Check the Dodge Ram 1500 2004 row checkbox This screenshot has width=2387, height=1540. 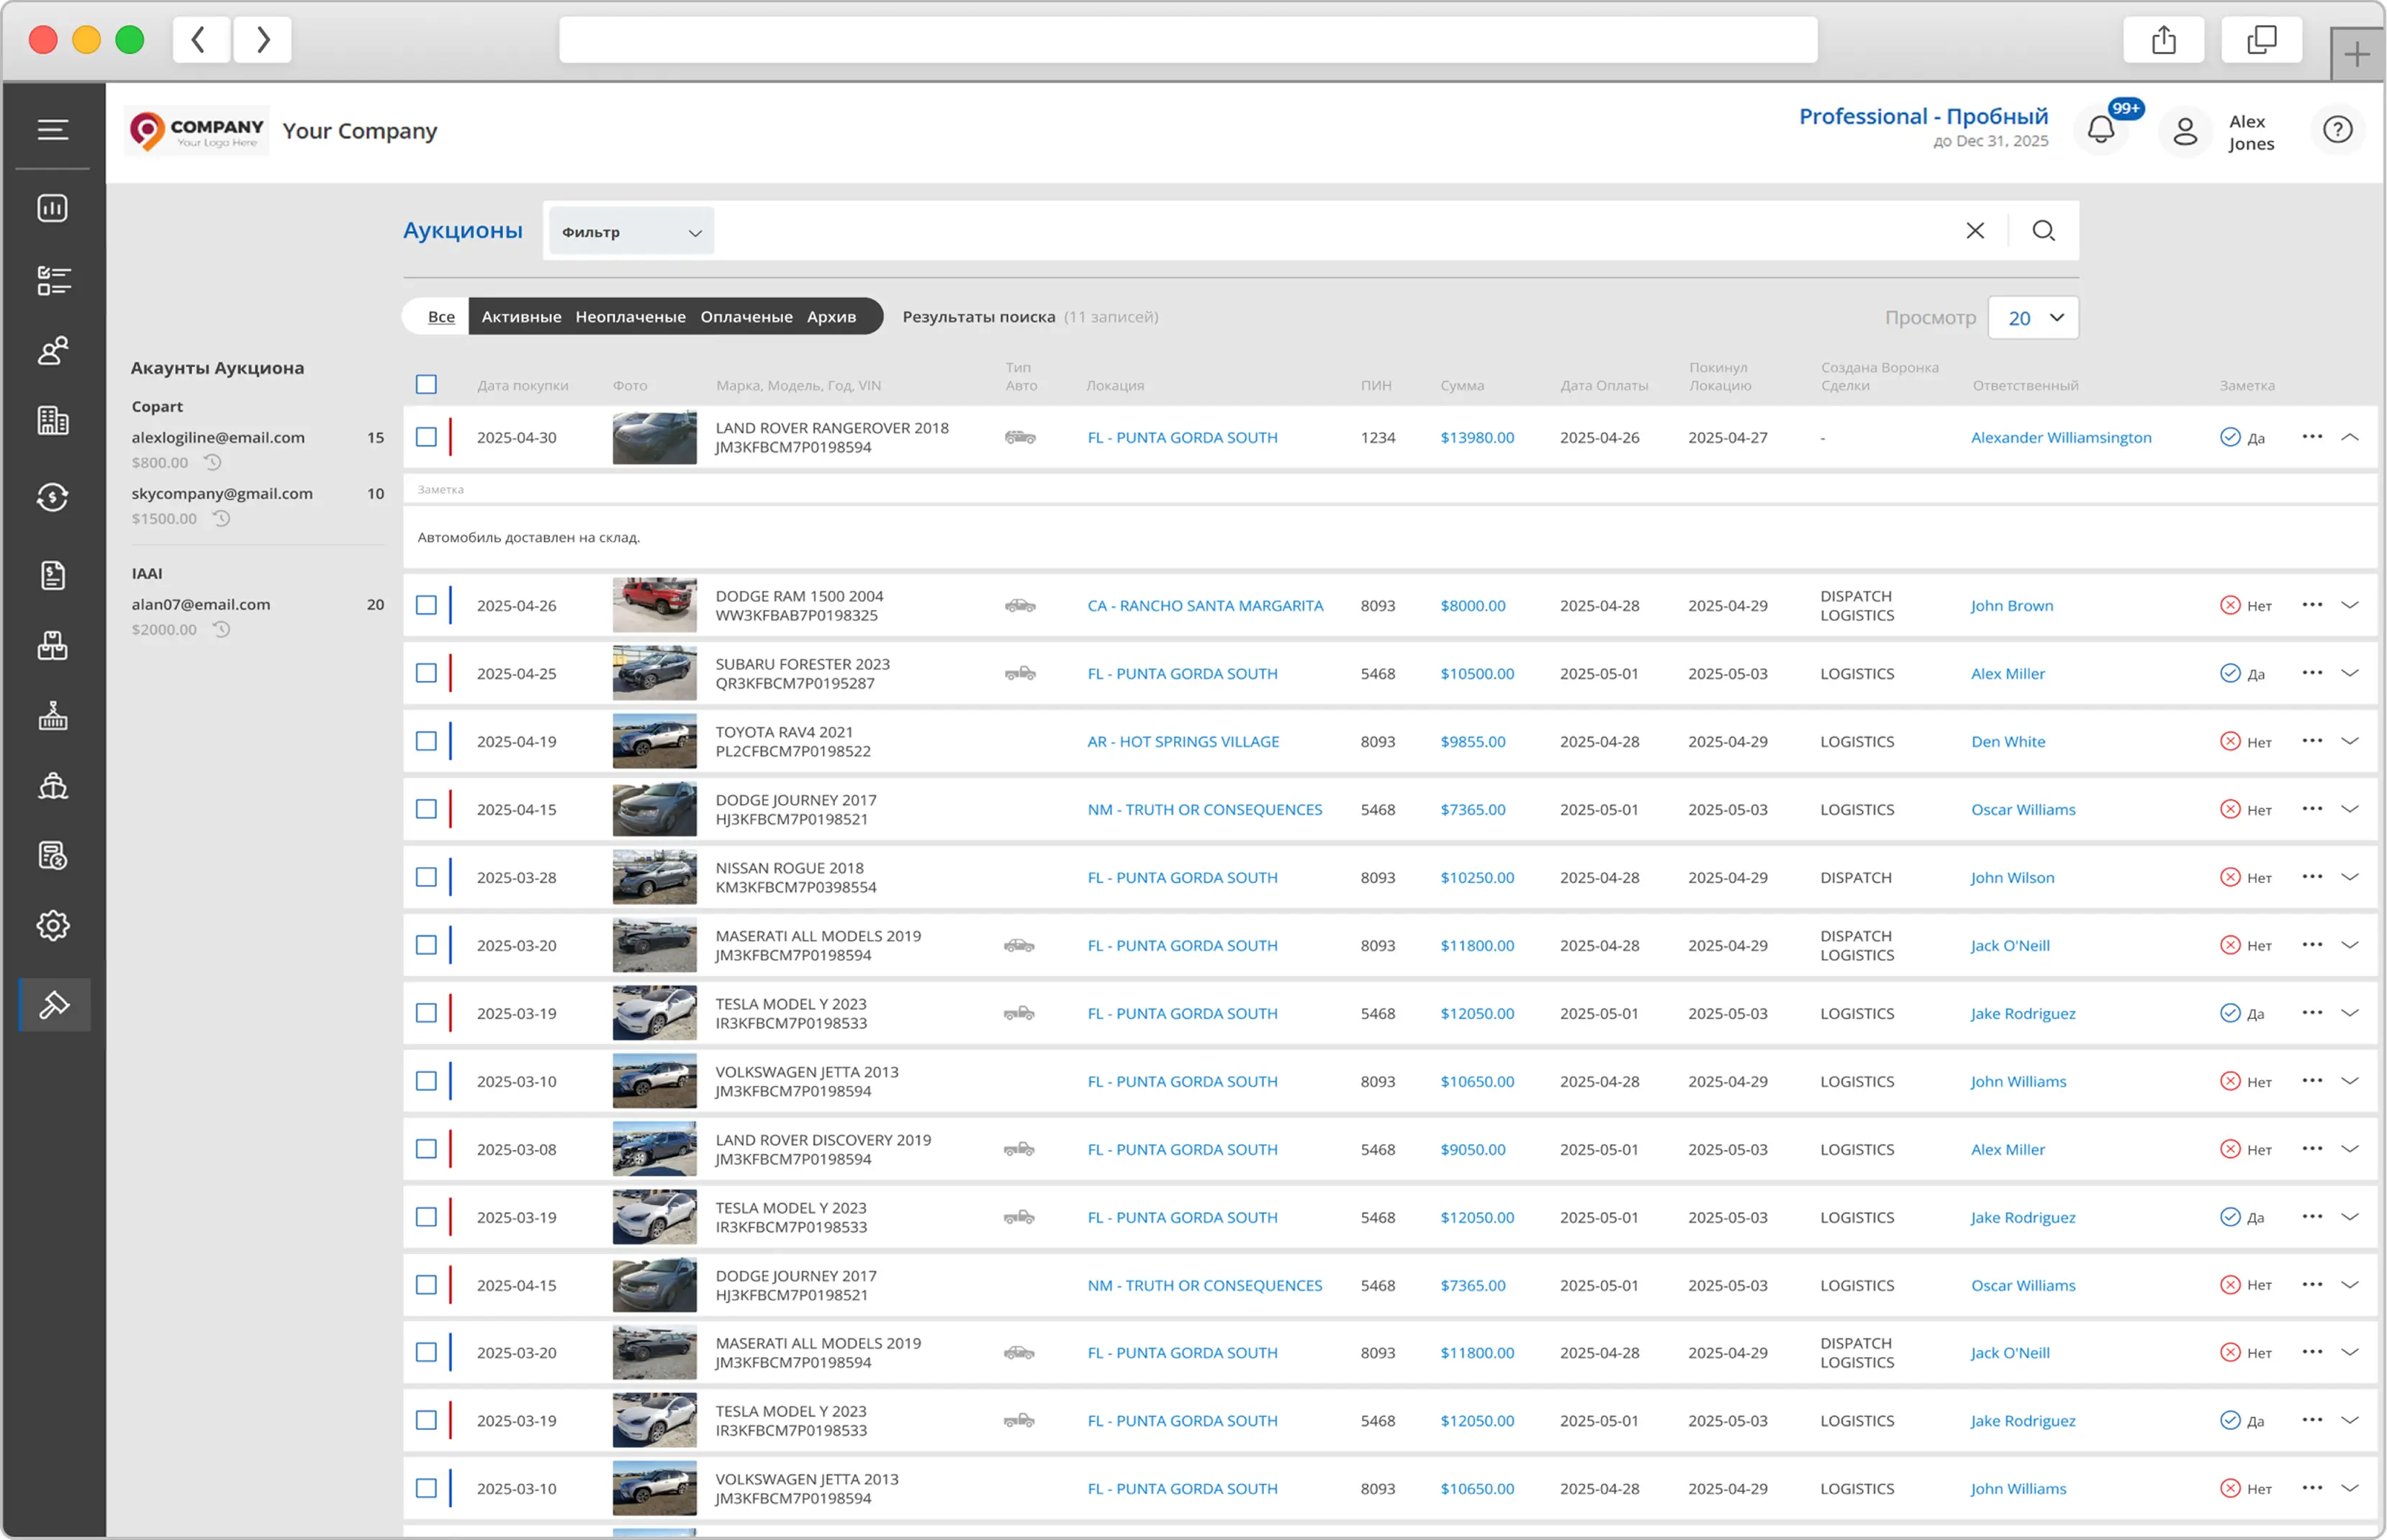point(426,605)
